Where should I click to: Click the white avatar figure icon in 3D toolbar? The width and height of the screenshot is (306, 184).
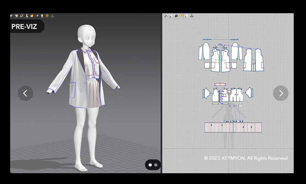click(27, 16)
